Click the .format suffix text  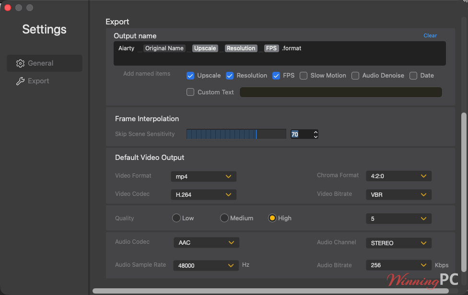click(x=292, y=48)
